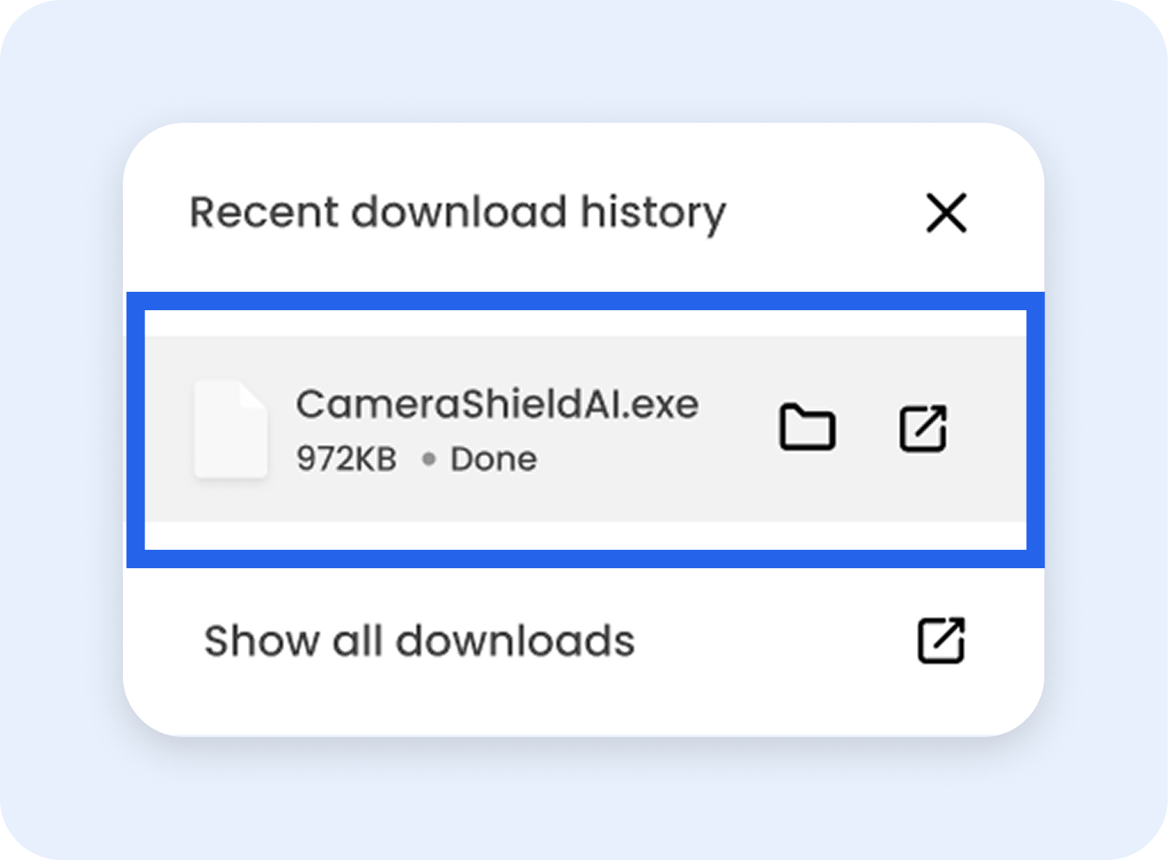Viewport: 1168px width, 860px height.
Task: Click the external link icon near Show all downloads
Action: click(x=941, y=640)
